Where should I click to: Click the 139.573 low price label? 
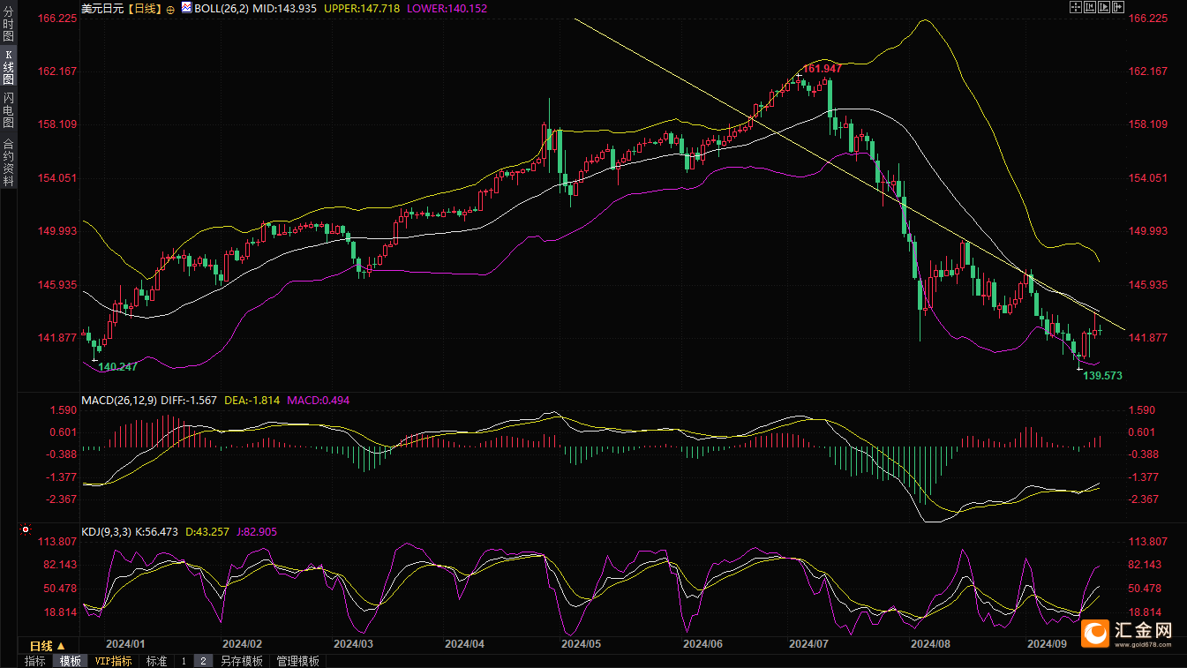tap(1103, 375)
